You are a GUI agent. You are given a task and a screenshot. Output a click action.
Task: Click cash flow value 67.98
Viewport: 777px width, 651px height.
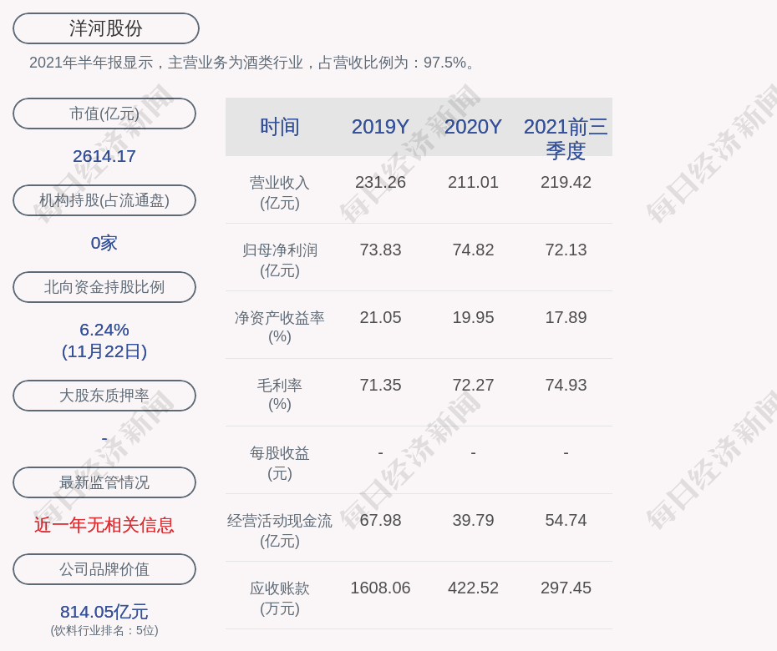pyautogui.click(x=380, y=520)
